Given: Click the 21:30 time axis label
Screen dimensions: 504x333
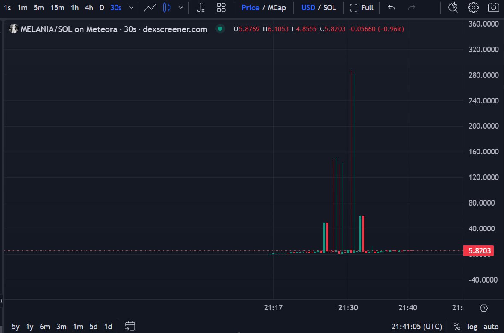Looking at the screenshot, I should tap(348, 308).
